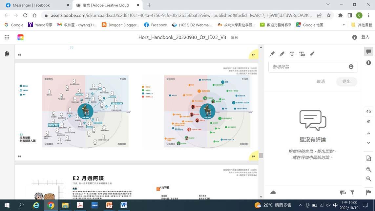Open the D2 Webmail bookmark

point(192,25)
